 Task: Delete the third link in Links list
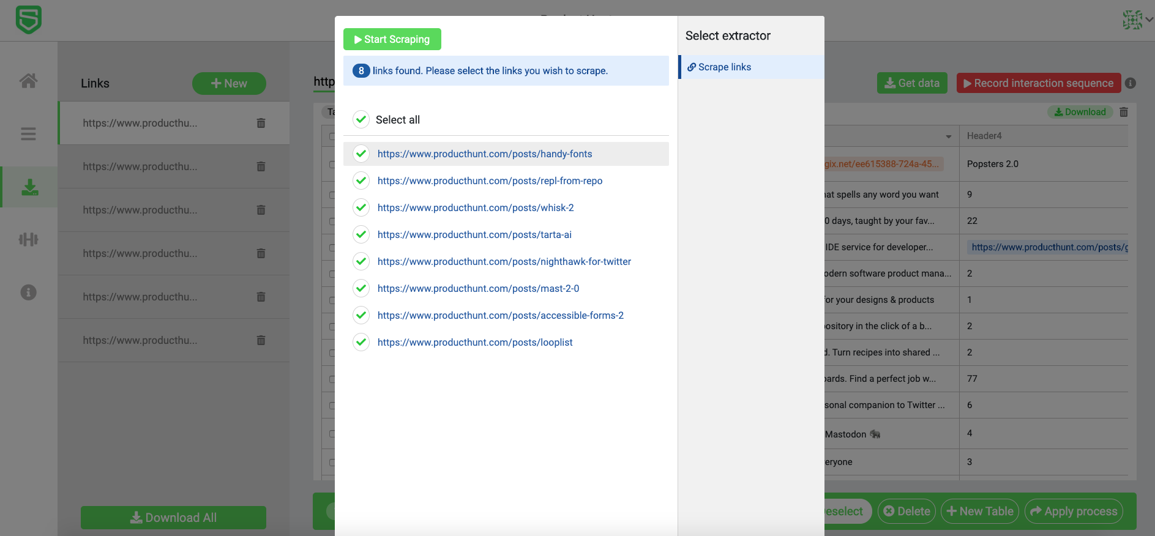261,210
